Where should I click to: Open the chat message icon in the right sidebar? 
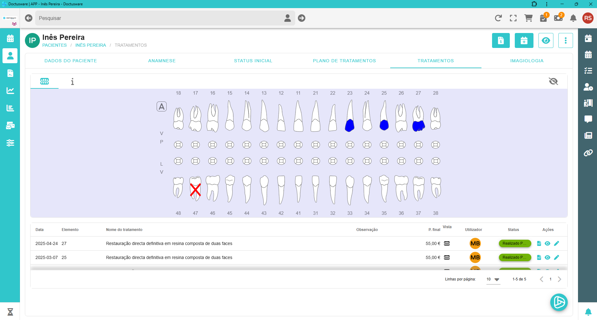(588, 119)
